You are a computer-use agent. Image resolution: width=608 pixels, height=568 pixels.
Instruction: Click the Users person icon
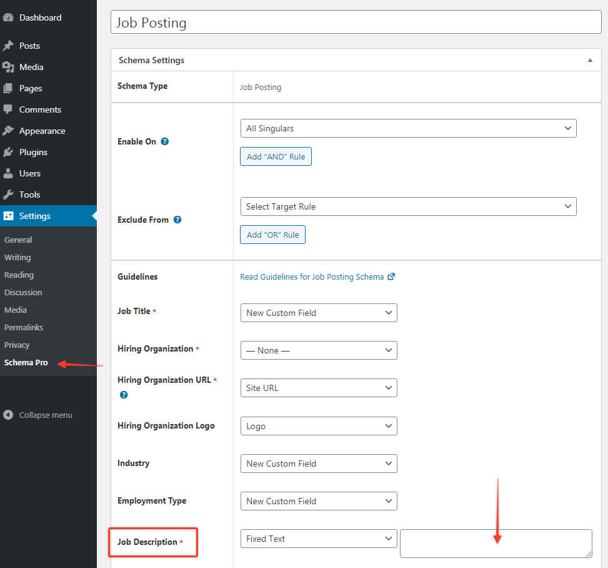[8, 173]
